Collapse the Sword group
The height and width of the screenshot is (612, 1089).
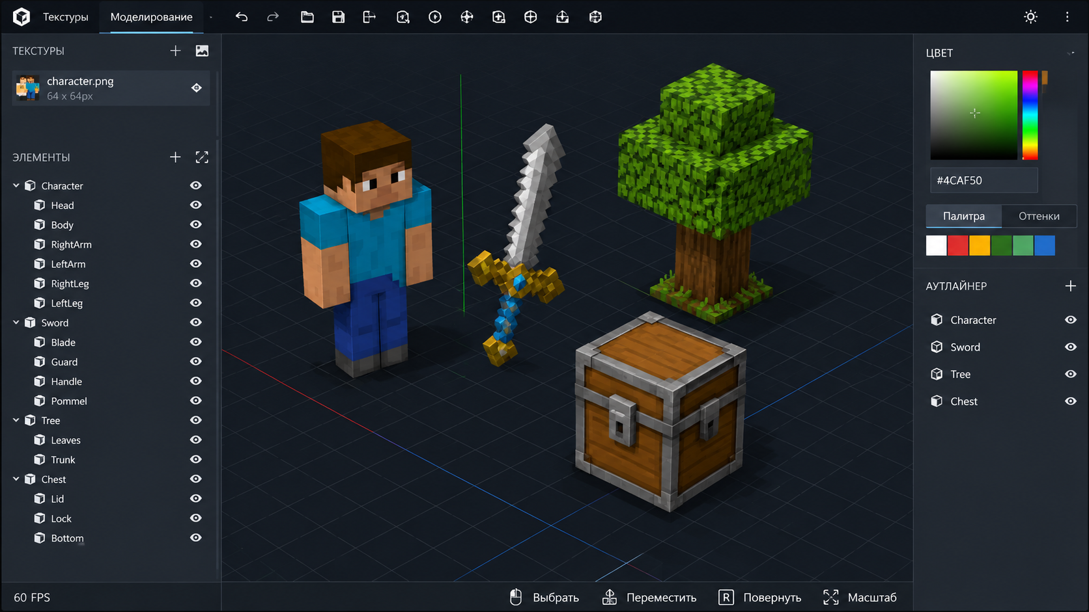(x=16, y=323)
